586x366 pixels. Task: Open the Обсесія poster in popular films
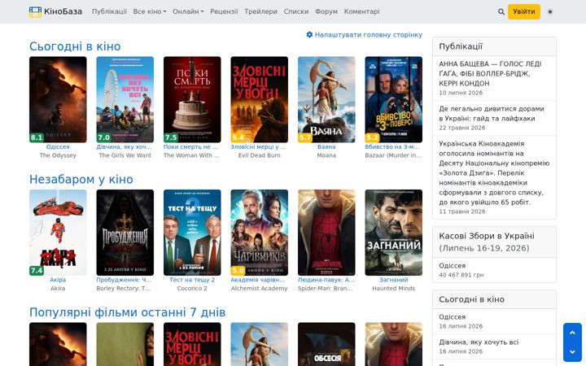[326, 344]
